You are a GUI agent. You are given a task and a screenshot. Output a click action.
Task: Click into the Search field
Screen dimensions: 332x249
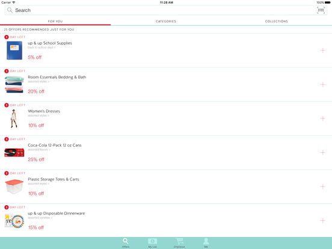coord(161,10)
